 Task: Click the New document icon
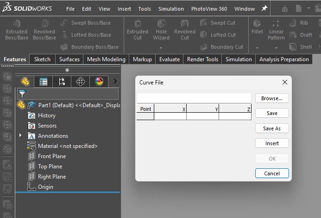click(299, 8)
